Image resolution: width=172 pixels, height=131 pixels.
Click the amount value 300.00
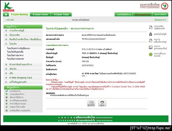(85, 61)
